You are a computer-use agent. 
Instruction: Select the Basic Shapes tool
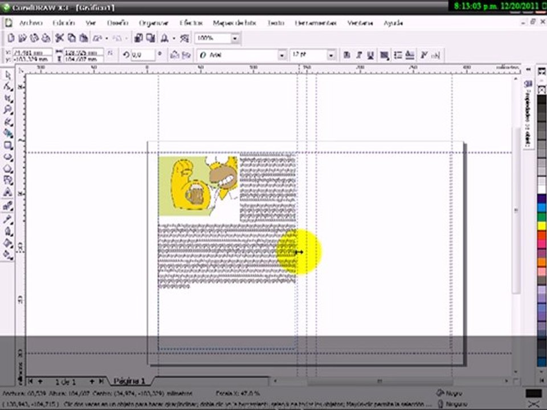coord(7,181)
